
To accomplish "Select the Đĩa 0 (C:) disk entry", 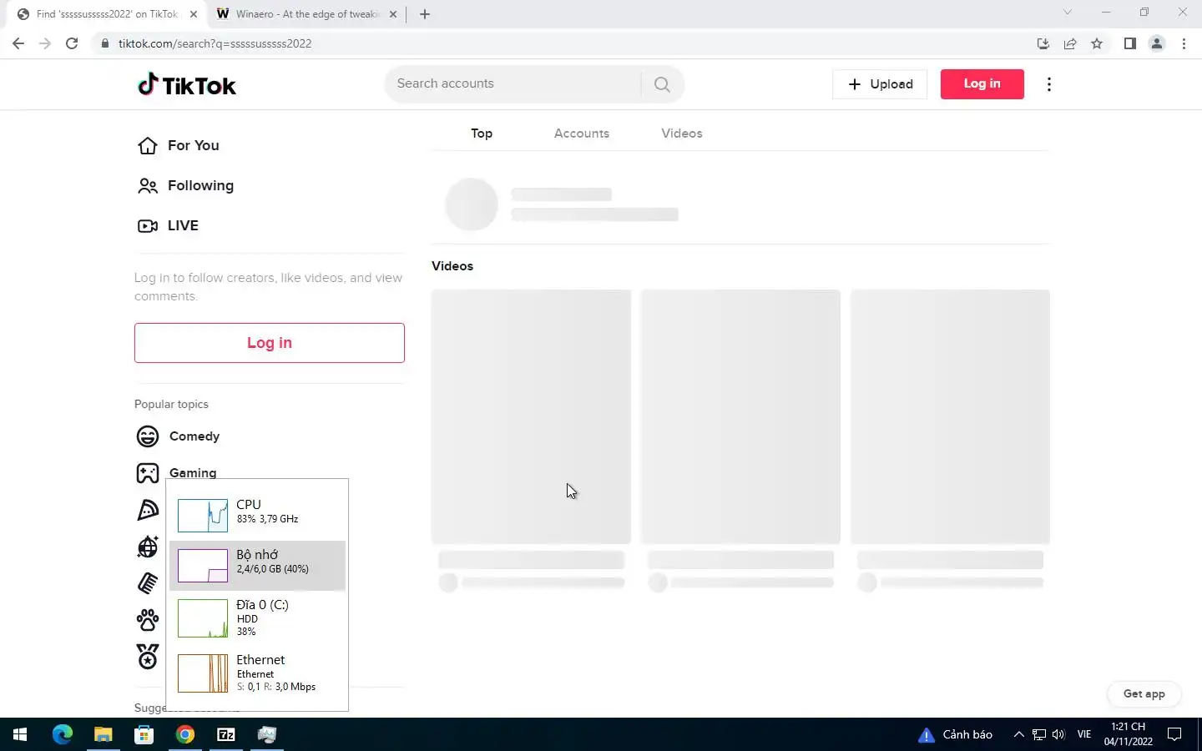I will [257, 617].
